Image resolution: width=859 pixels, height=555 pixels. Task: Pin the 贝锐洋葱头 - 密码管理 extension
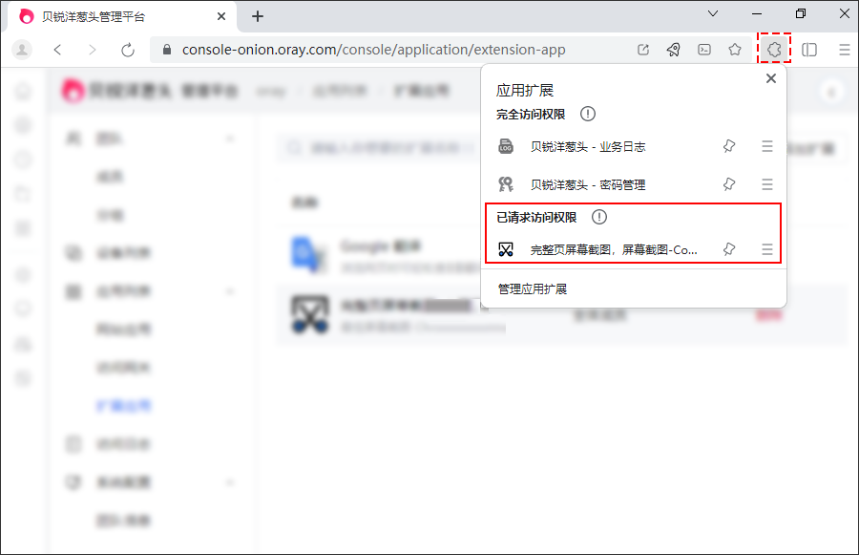coord(729,184)
